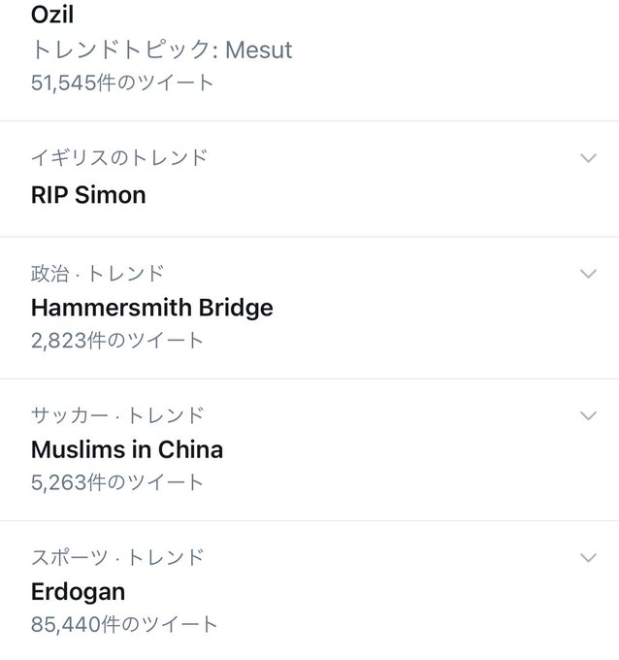The image size is (619, 660).
Task: View the 51,545件のツイート count for Ozil
Action: 122,82
